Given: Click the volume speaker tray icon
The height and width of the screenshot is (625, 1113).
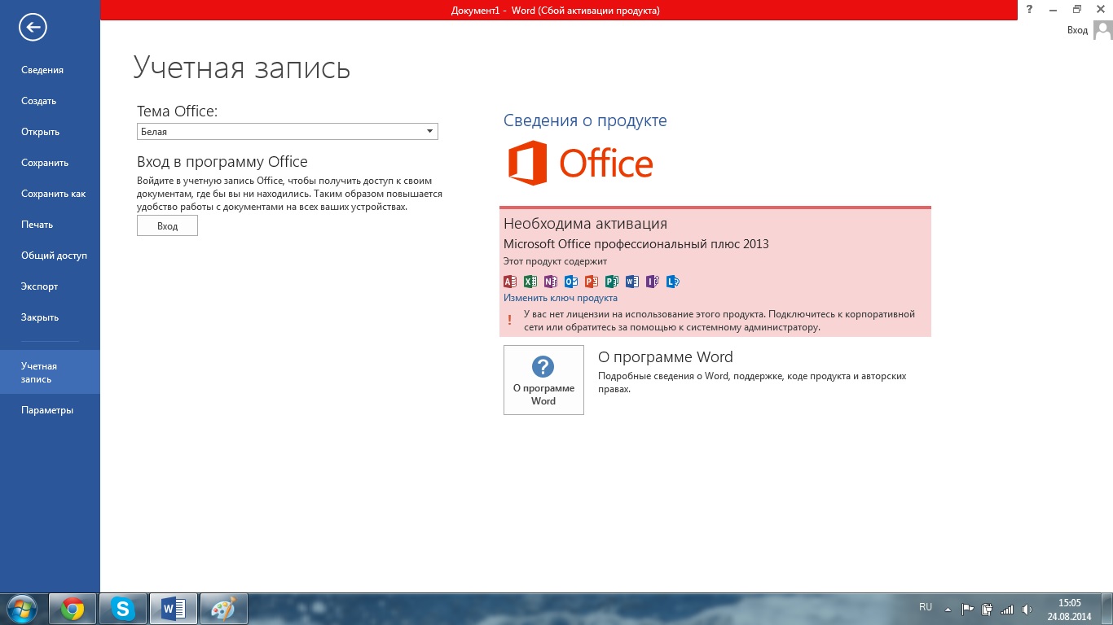Looking at the screenshot, I should pyautogui.click(x=1027, y=609).
